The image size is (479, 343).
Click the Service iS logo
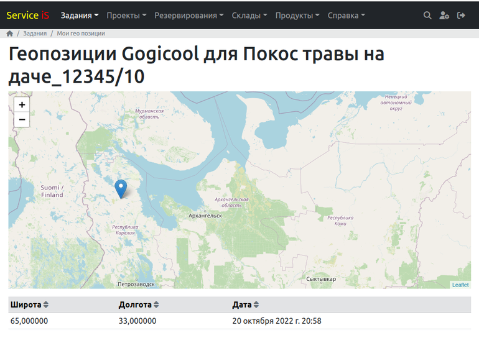pyautogui.click(x=27, y=16)
